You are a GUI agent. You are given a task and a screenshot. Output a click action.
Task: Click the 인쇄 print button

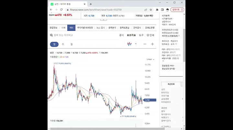tap(150, 35)
